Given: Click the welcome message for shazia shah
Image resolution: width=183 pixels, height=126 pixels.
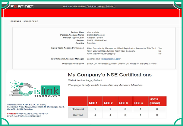Looking at the screenshot, I should (x=89, y=6).
